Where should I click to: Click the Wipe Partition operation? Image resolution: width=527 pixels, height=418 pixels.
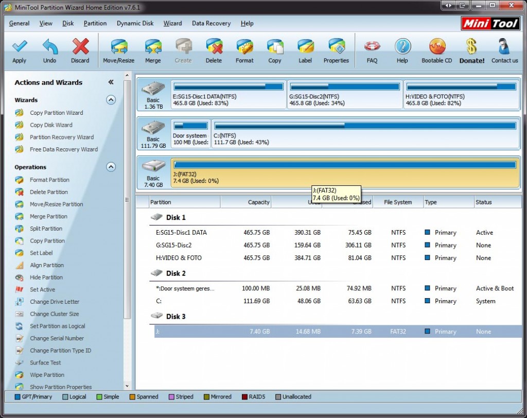tap(47, 375)
